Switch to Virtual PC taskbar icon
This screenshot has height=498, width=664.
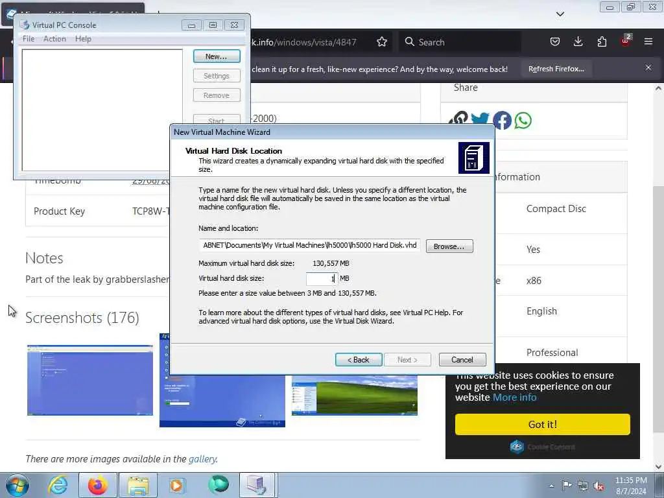258,485
